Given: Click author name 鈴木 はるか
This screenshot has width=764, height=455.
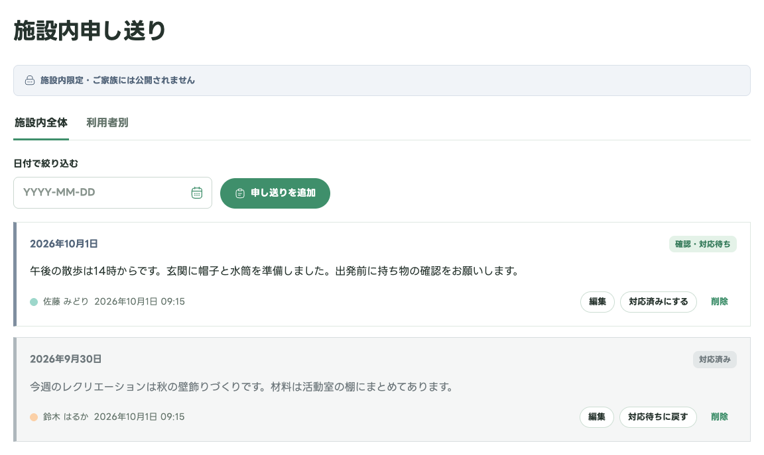Looking at the screenshot, I should tap(66, 417).
